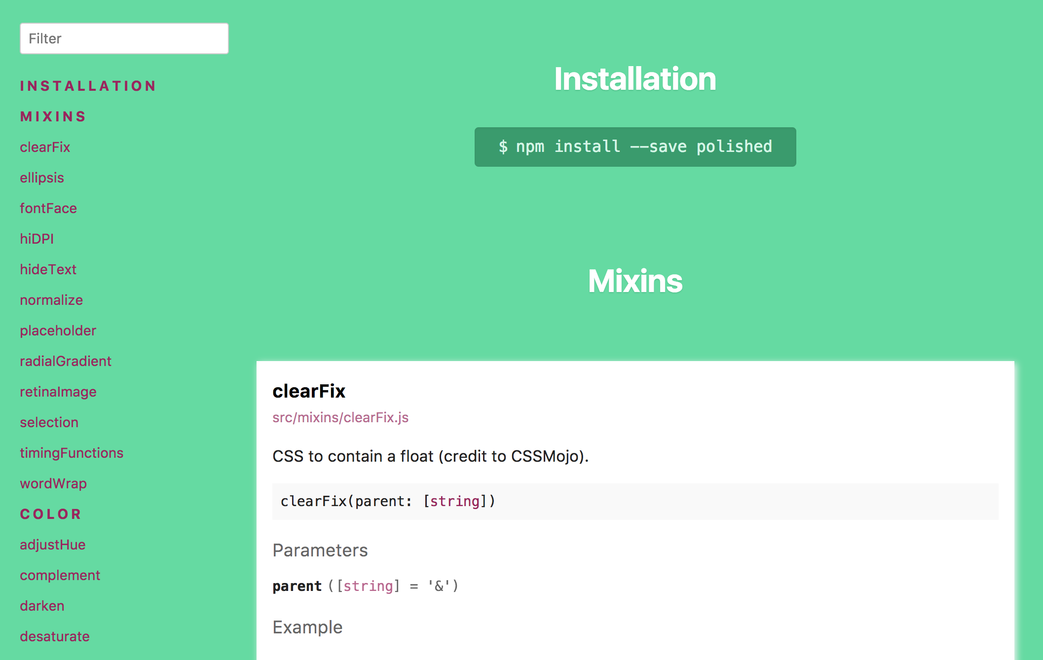Open the clearFix sidebar link
1043x660 pixels.
coord(45,147)
